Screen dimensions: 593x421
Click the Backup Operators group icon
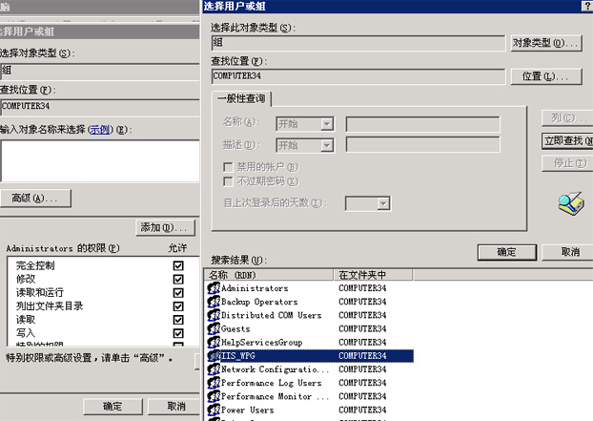[x=214, y=302]
